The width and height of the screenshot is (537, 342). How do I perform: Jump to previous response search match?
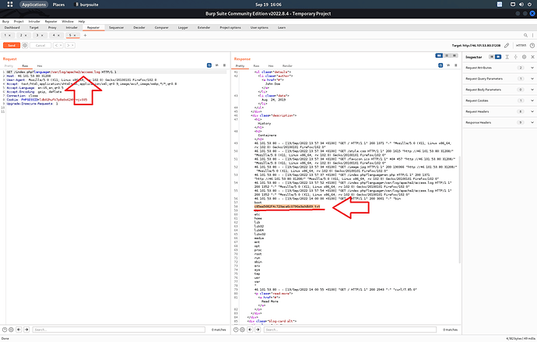pyautogui.click(x=250, y=330)
